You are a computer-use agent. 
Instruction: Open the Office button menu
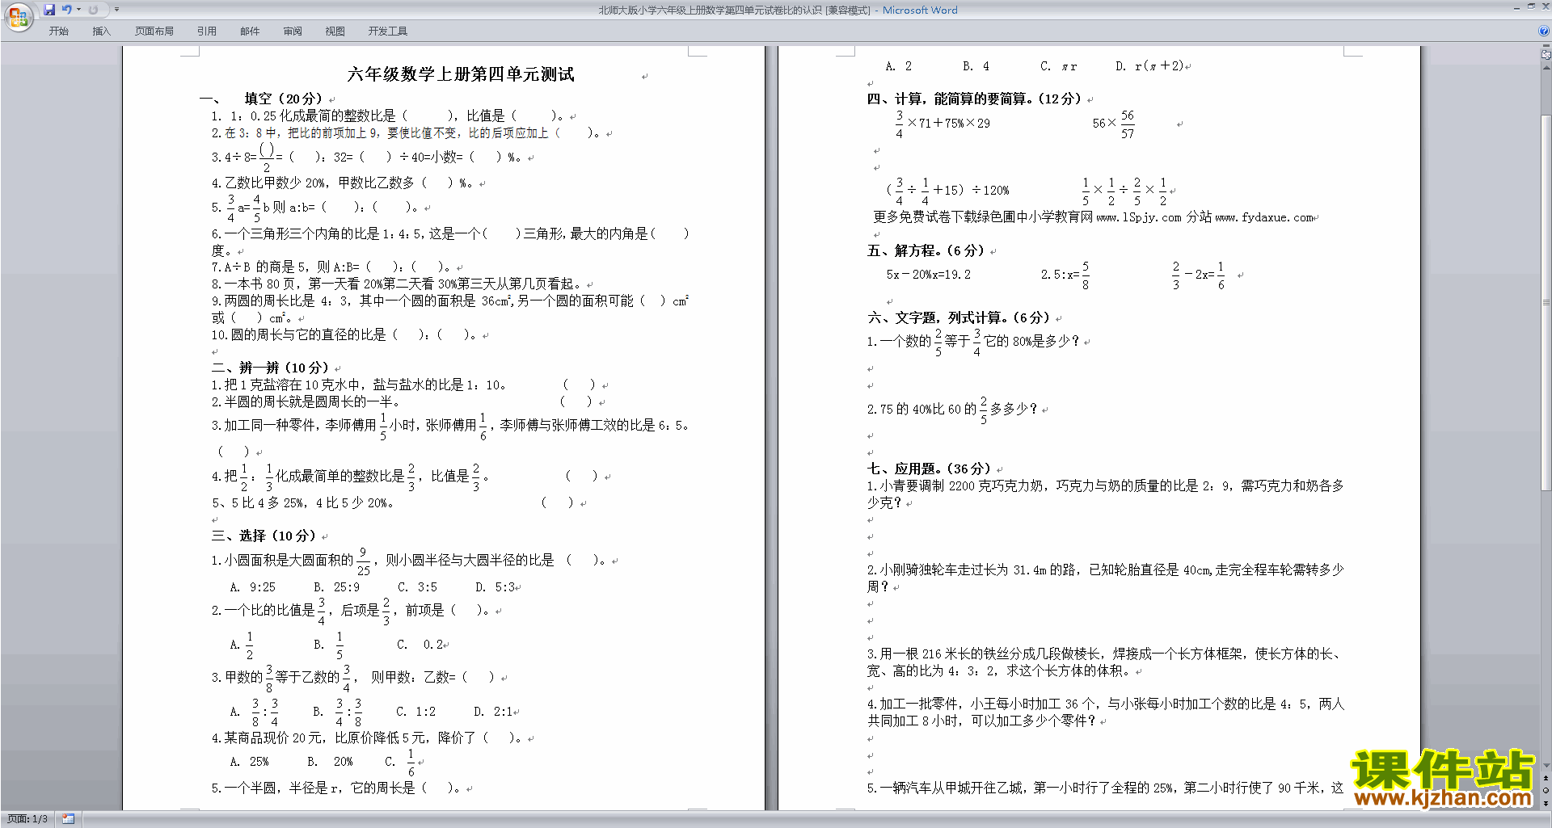pos(18,16)
